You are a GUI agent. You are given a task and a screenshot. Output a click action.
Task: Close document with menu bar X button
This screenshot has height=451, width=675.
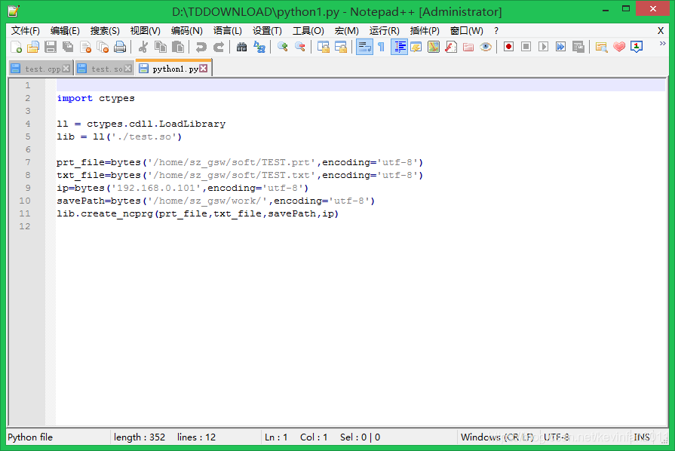661,31
